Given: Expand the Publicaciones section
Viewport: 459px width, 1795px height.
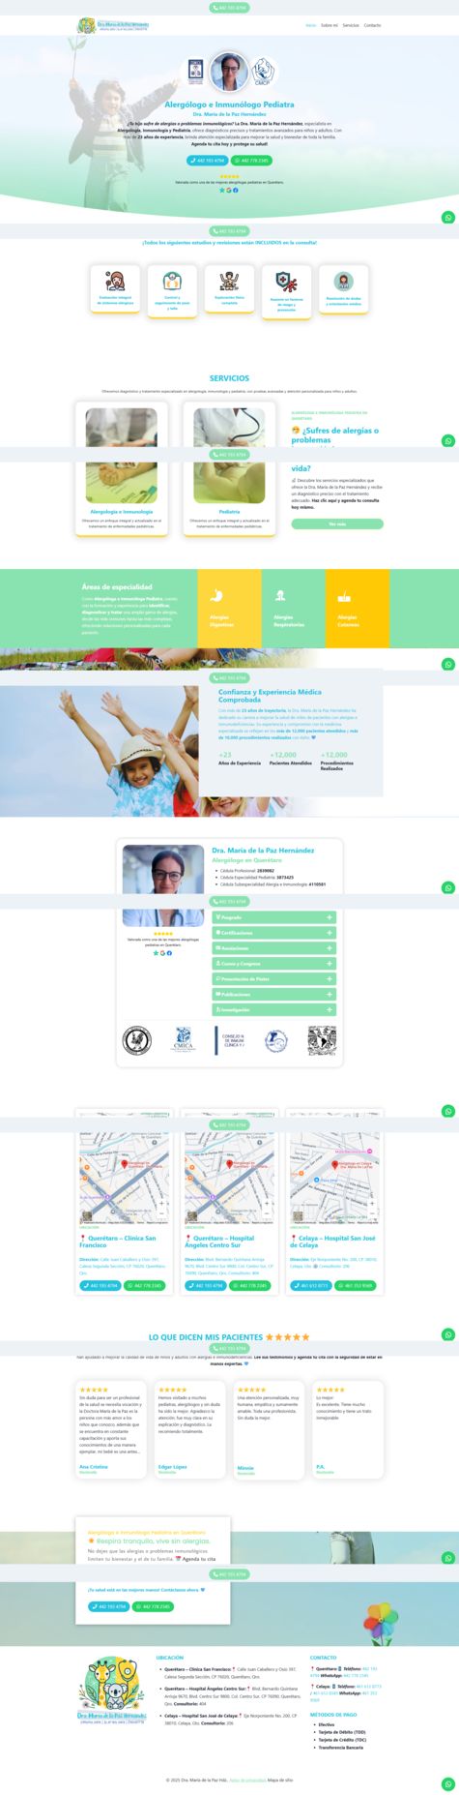Looking at the screenshot, I should click(x=274, y=995).
